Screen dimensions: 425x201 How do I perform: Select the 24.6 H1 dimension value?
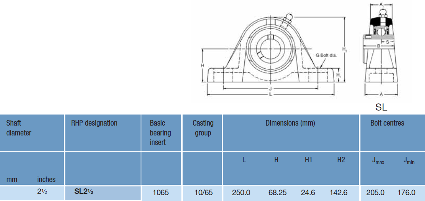click(x=308, y=193)
